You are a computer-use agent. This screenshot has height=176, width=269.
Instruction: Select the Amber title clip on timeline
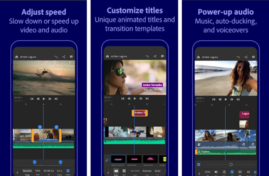[x=140, y=113]
